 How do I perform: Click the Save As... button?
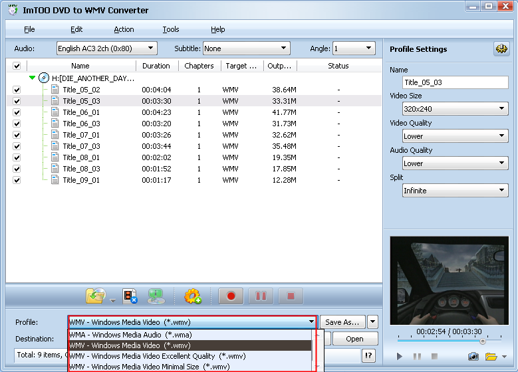click(342, 322)
